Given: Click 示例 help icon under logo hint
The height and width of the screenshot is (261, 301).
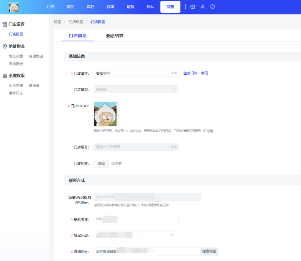Looking at the screenshot, I should [205, 131].
